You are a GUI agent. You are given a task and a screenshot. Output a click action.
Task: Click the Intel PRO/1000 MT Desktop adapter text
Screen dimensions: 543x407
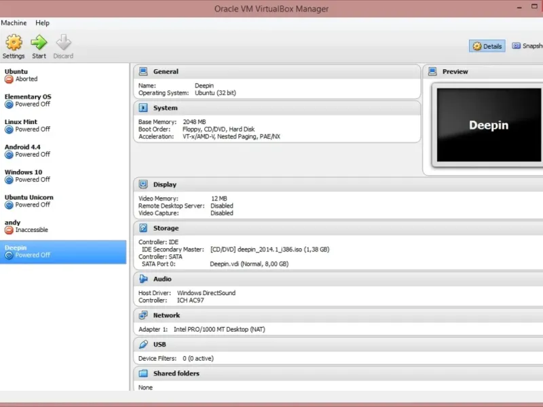[219, 330]
